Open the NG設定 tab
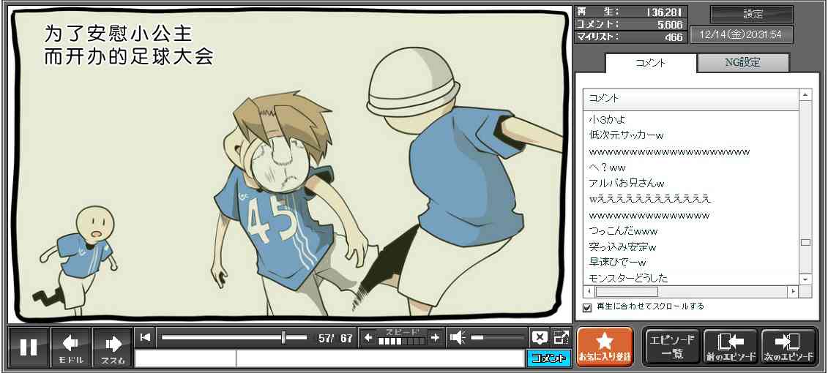828x373 pixels. click(x=742, y=63)
